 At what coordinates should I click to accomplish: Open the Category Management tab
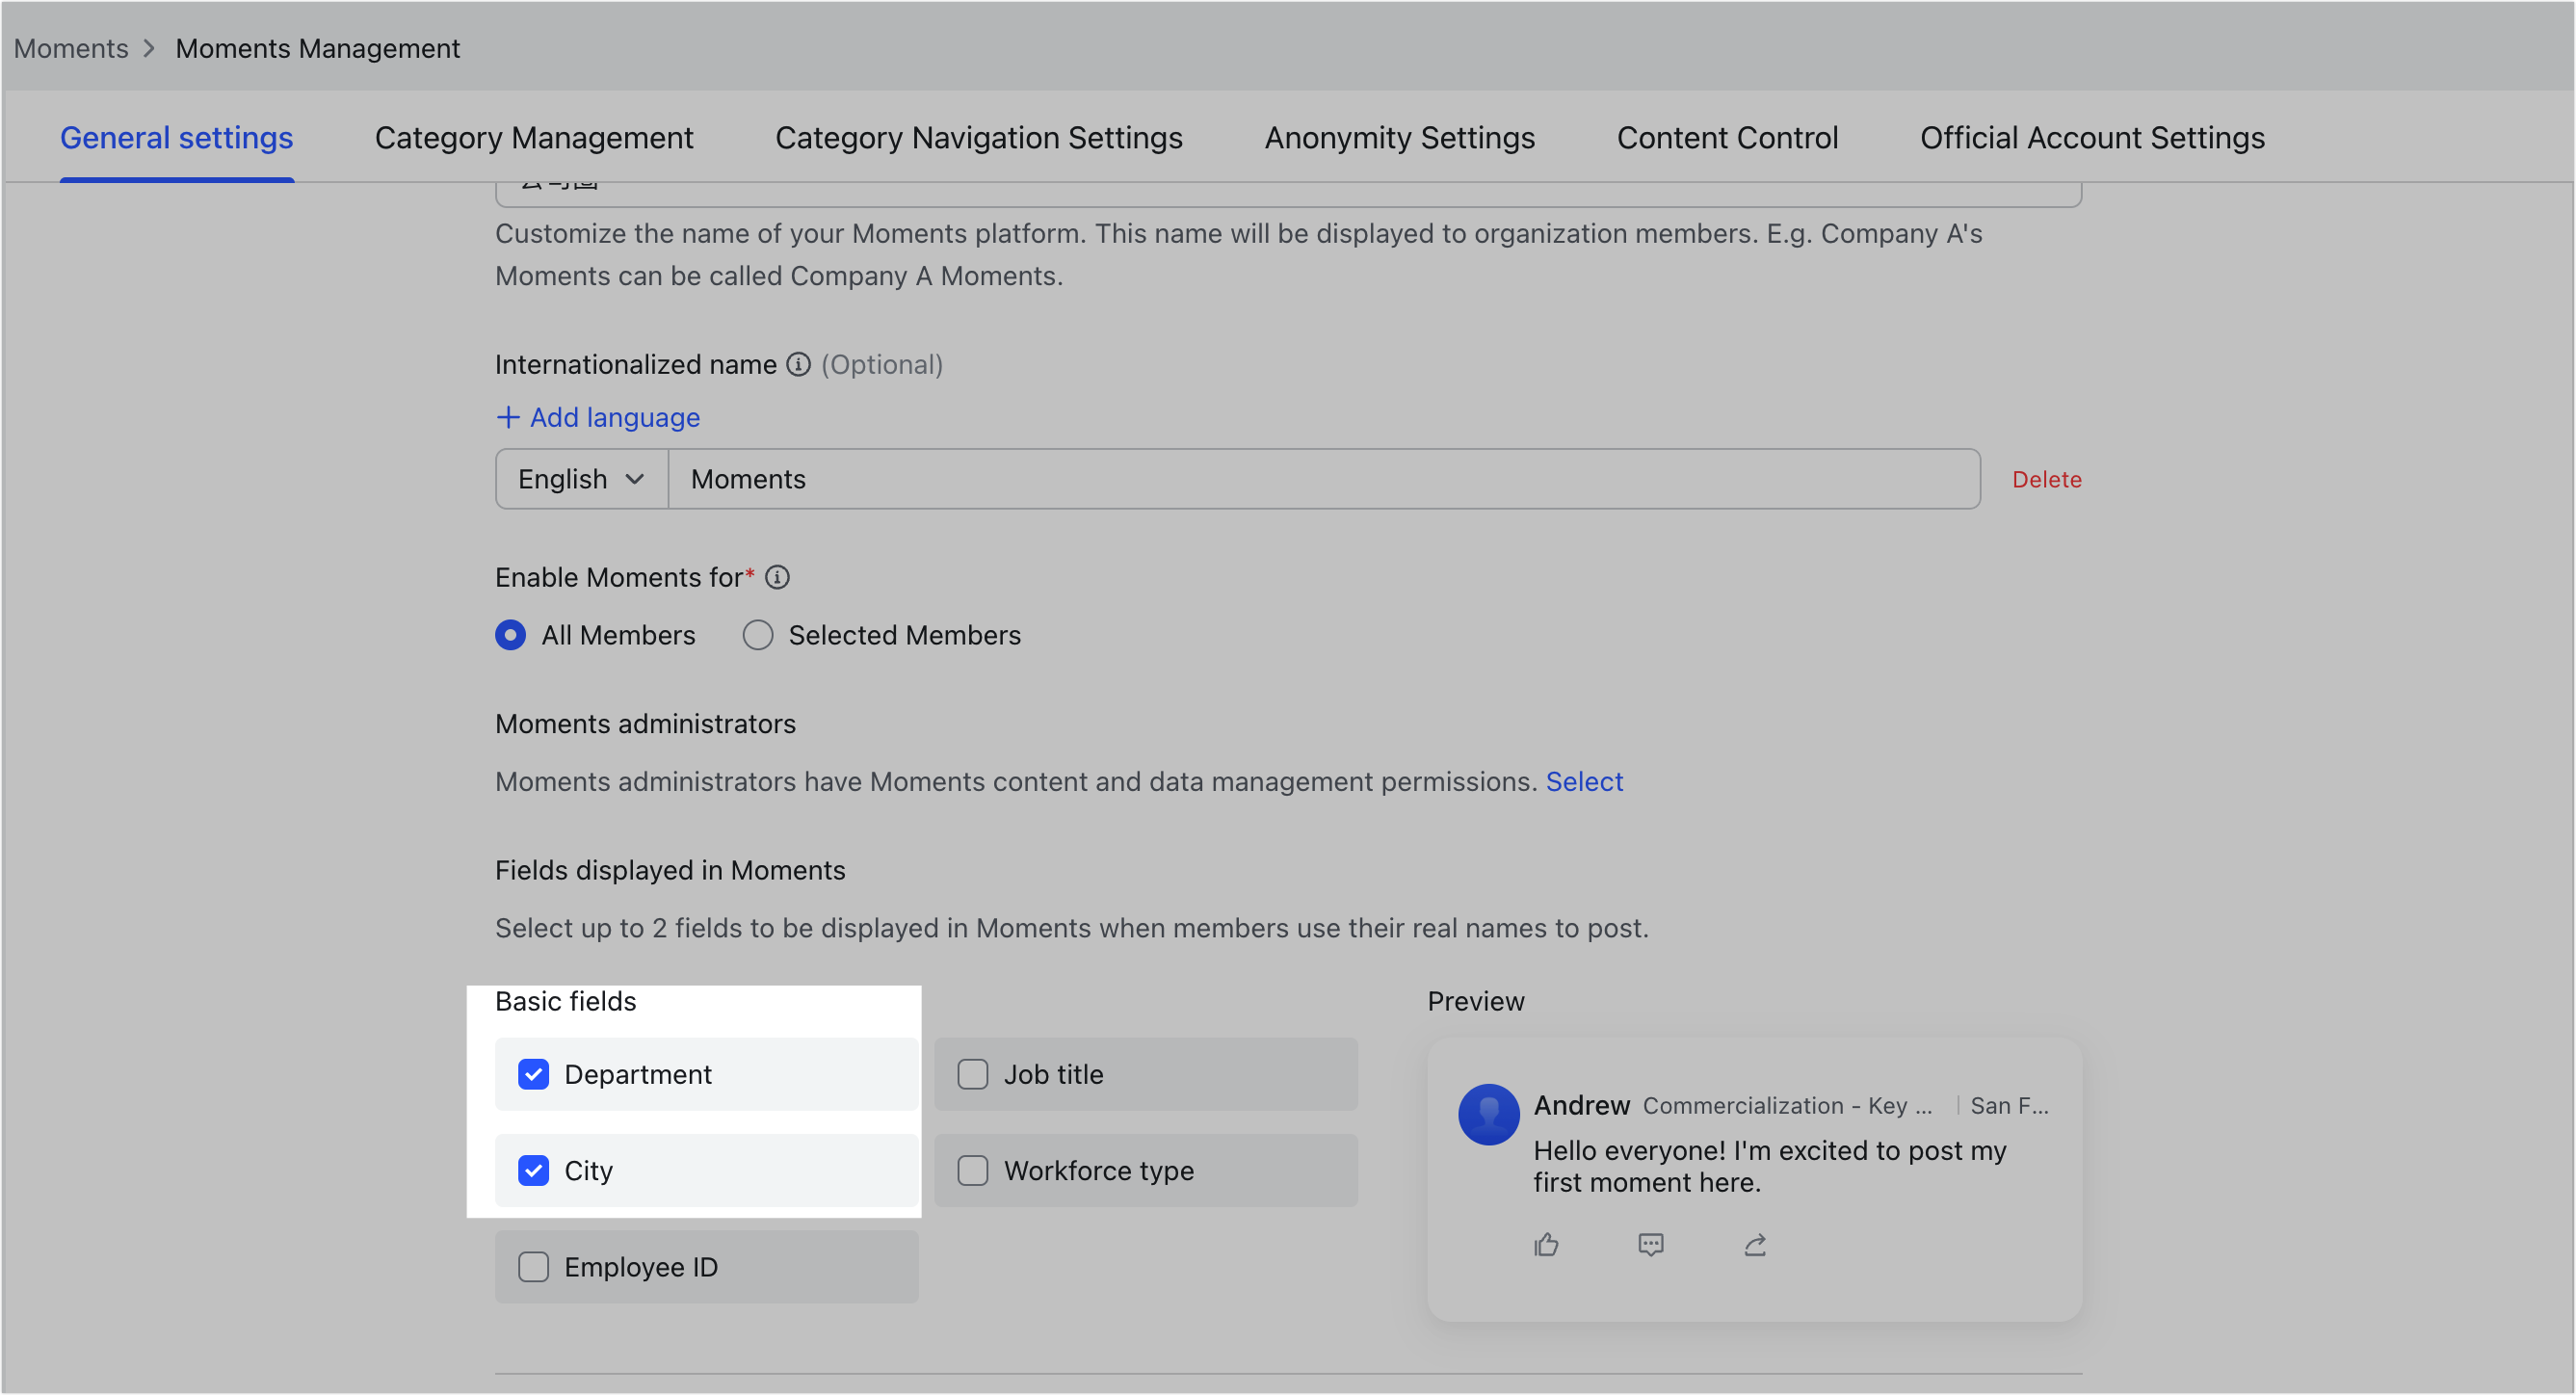tap(534, 138)
